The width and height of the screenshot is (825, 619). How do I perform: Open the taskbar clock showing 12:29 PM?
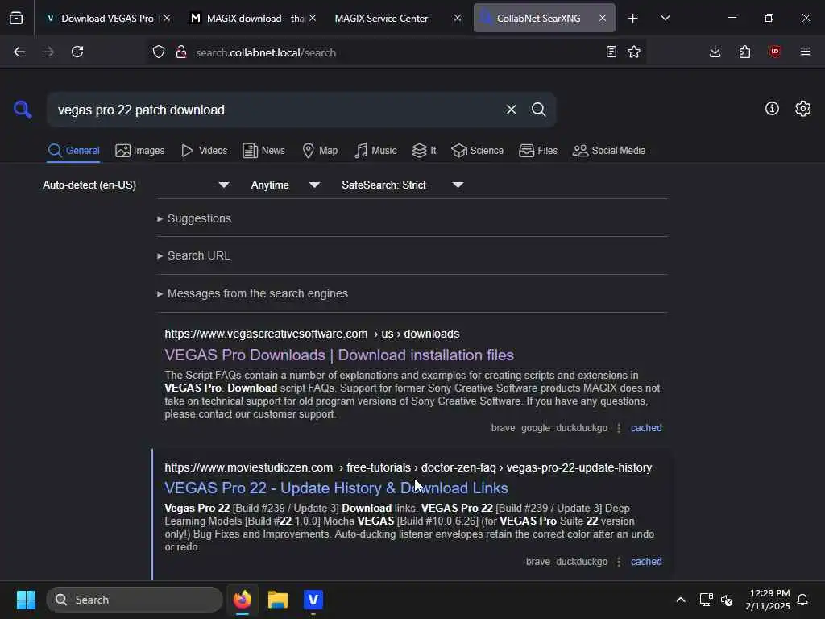[768, 600]
